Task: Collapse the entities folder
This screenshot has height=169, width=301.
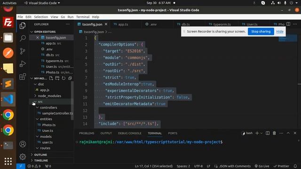Action: click(37, 119)
